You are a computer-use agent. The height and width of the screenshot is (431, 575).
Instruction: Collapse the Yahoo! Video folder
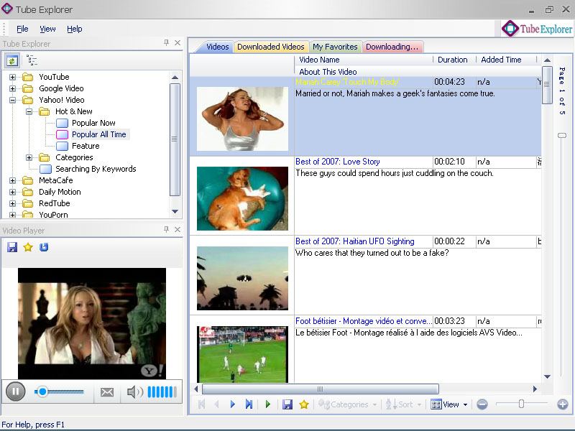point(12,100)
